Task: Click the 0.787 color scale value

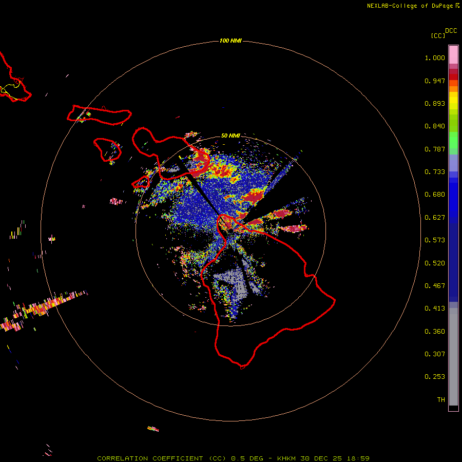Action: [435, 149]
